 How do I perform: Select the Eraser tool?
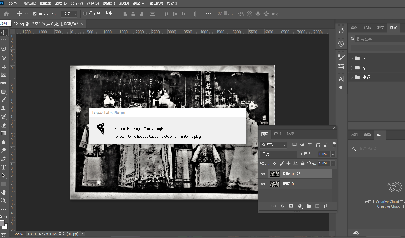coord(4,125)
